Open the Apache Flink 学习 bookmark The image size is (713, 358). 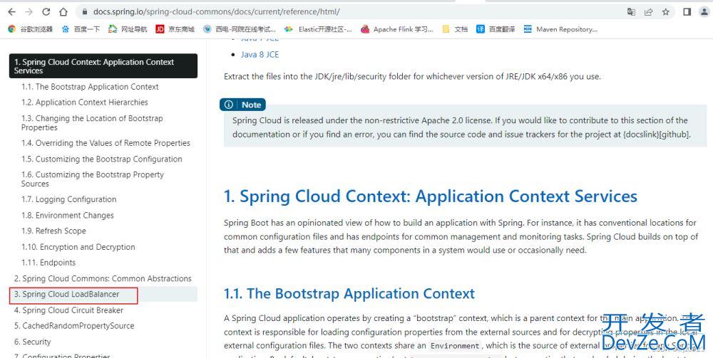tap(396, 29)
